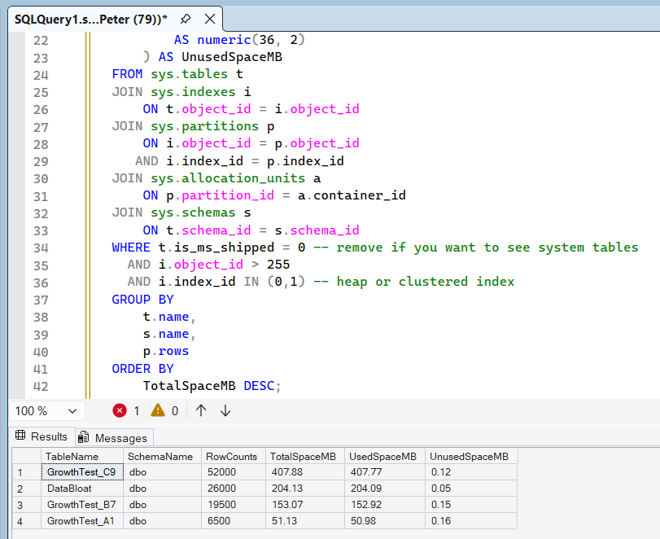Click the TotalSpaceMB column header
This screenshot has height=539, width=660.
[x=303, y=457]
